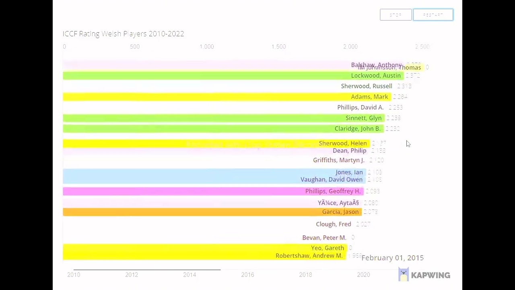Click the Kapwing logo icon
This screenshot has width=515, height=290.
coord(404,274)
